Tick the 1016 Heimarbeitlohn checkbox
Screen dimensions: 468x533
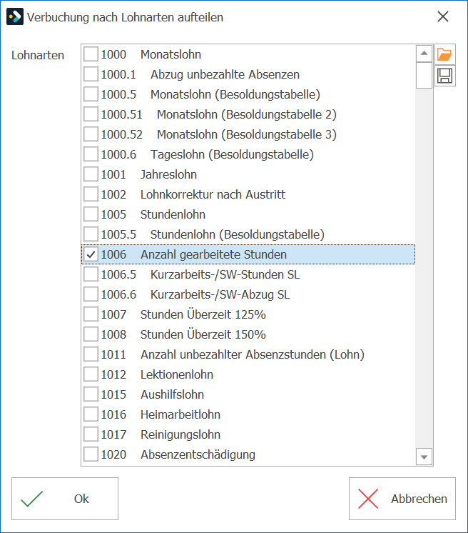click(x=91, y=414)
